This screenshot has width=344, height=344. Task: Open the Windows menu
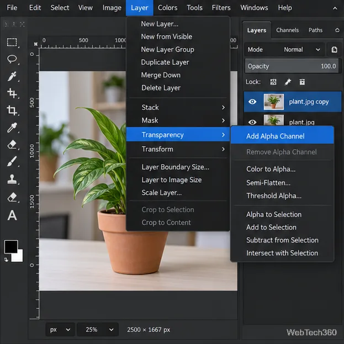[x=254, y=8]
